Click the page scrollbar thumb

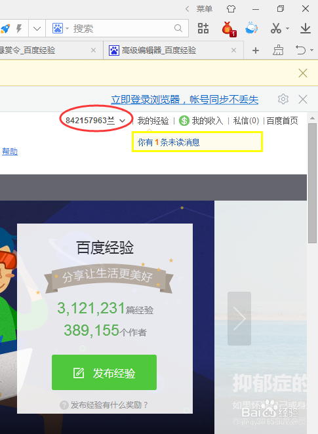pyautogui.click(x=312, y=183)
